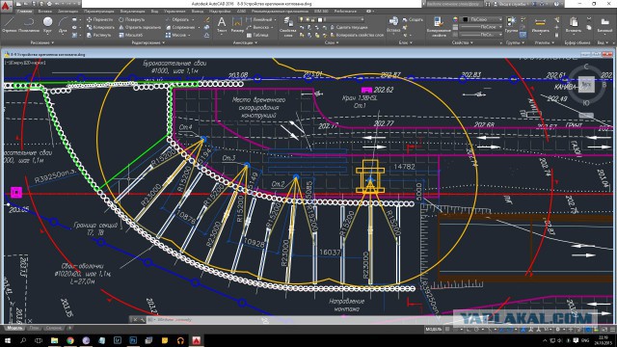617x347 pixels.
Task: Expand the Аннотации panel flyout
Action: (245, 42)
